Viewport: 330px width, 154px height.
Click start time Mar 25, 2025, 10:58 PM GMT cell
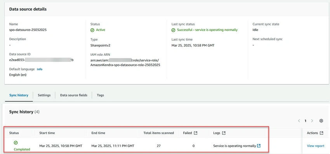pyautogui.click(x=61, y=145)
